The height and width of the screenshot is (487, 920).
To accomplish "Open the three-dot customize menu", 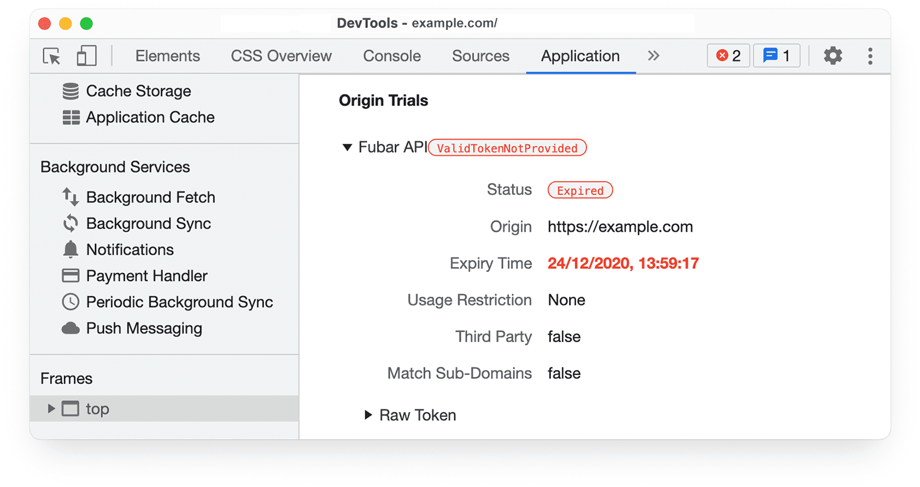I will [870, 56].
